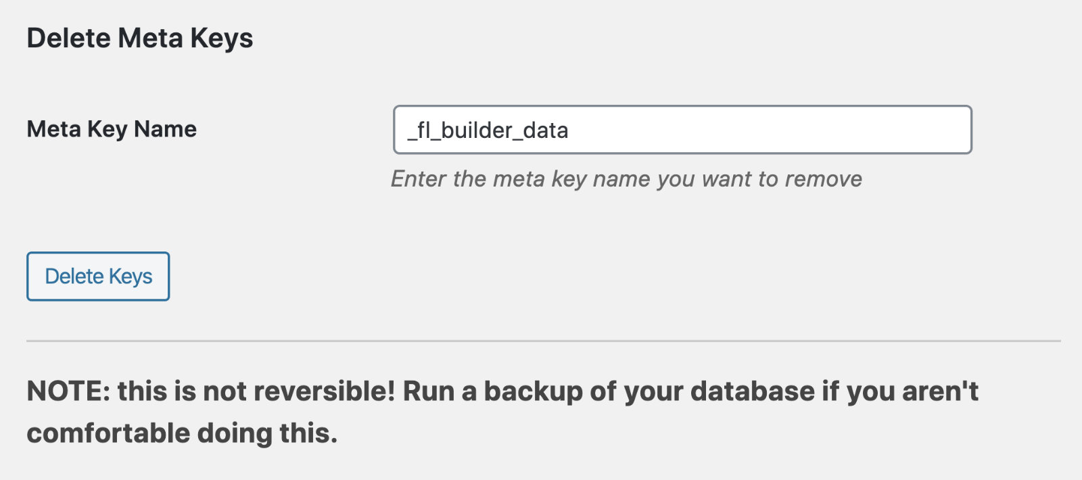The width and height of the screenshot is (1082, 480).
Task: Select the _fl_builder_data value text
Action: pos(487,130)
